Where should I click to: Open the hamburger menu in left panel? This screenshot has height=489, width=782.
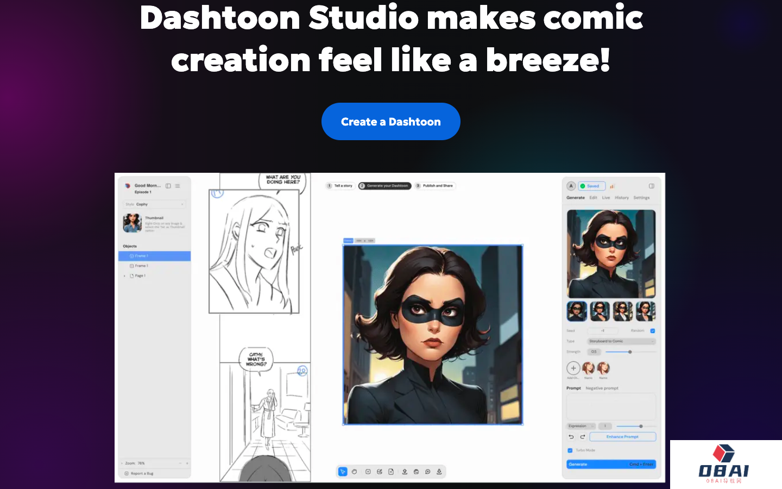click(x=178, y=186)
